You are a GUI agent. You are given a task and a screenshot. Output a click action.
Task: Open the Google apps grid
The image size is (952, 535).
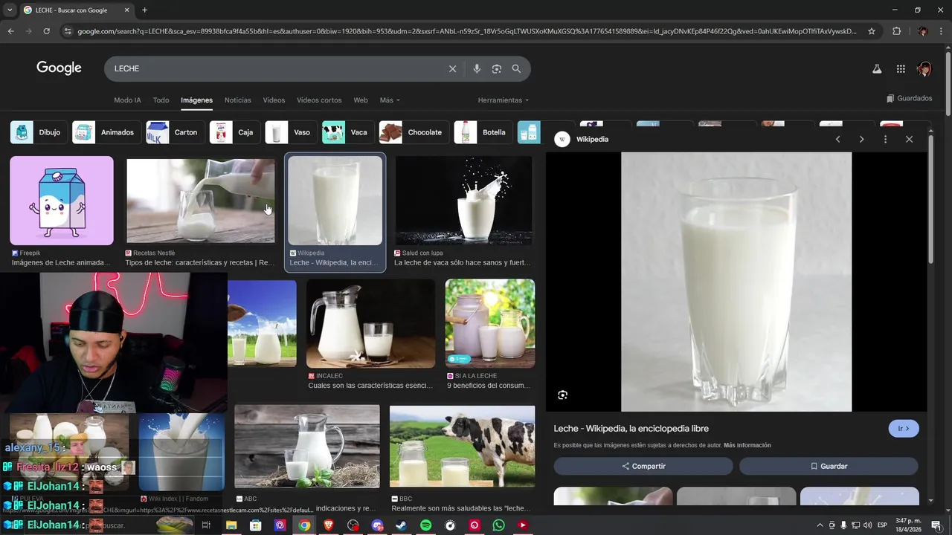901,68
